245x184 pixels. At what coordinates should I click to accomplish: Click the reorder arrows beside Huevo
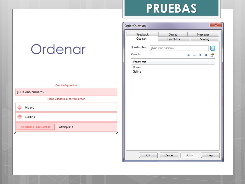20,107
